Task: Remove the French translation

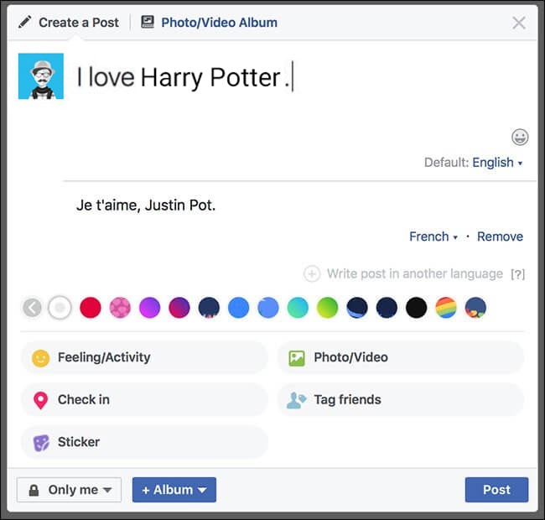Action: pos(500,237)
